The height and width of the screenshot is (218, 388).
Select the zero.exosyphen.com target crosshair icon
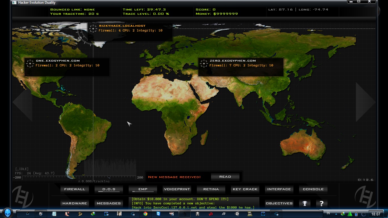coord(204,63)
